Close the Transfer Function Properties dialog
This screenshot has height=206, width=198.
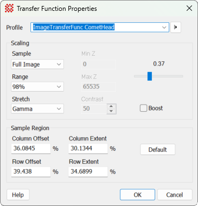(189, 8)
